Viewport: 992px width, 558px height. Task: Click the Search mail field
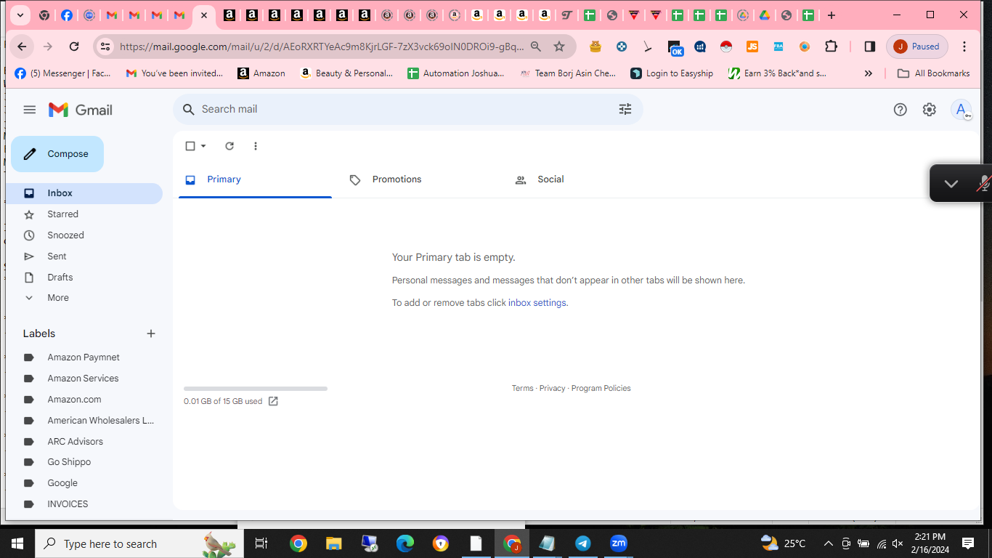click(407, 109)
